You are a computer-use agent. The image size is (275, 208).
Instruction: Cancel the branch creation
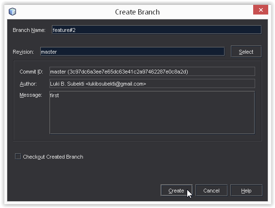pos(211,190)
